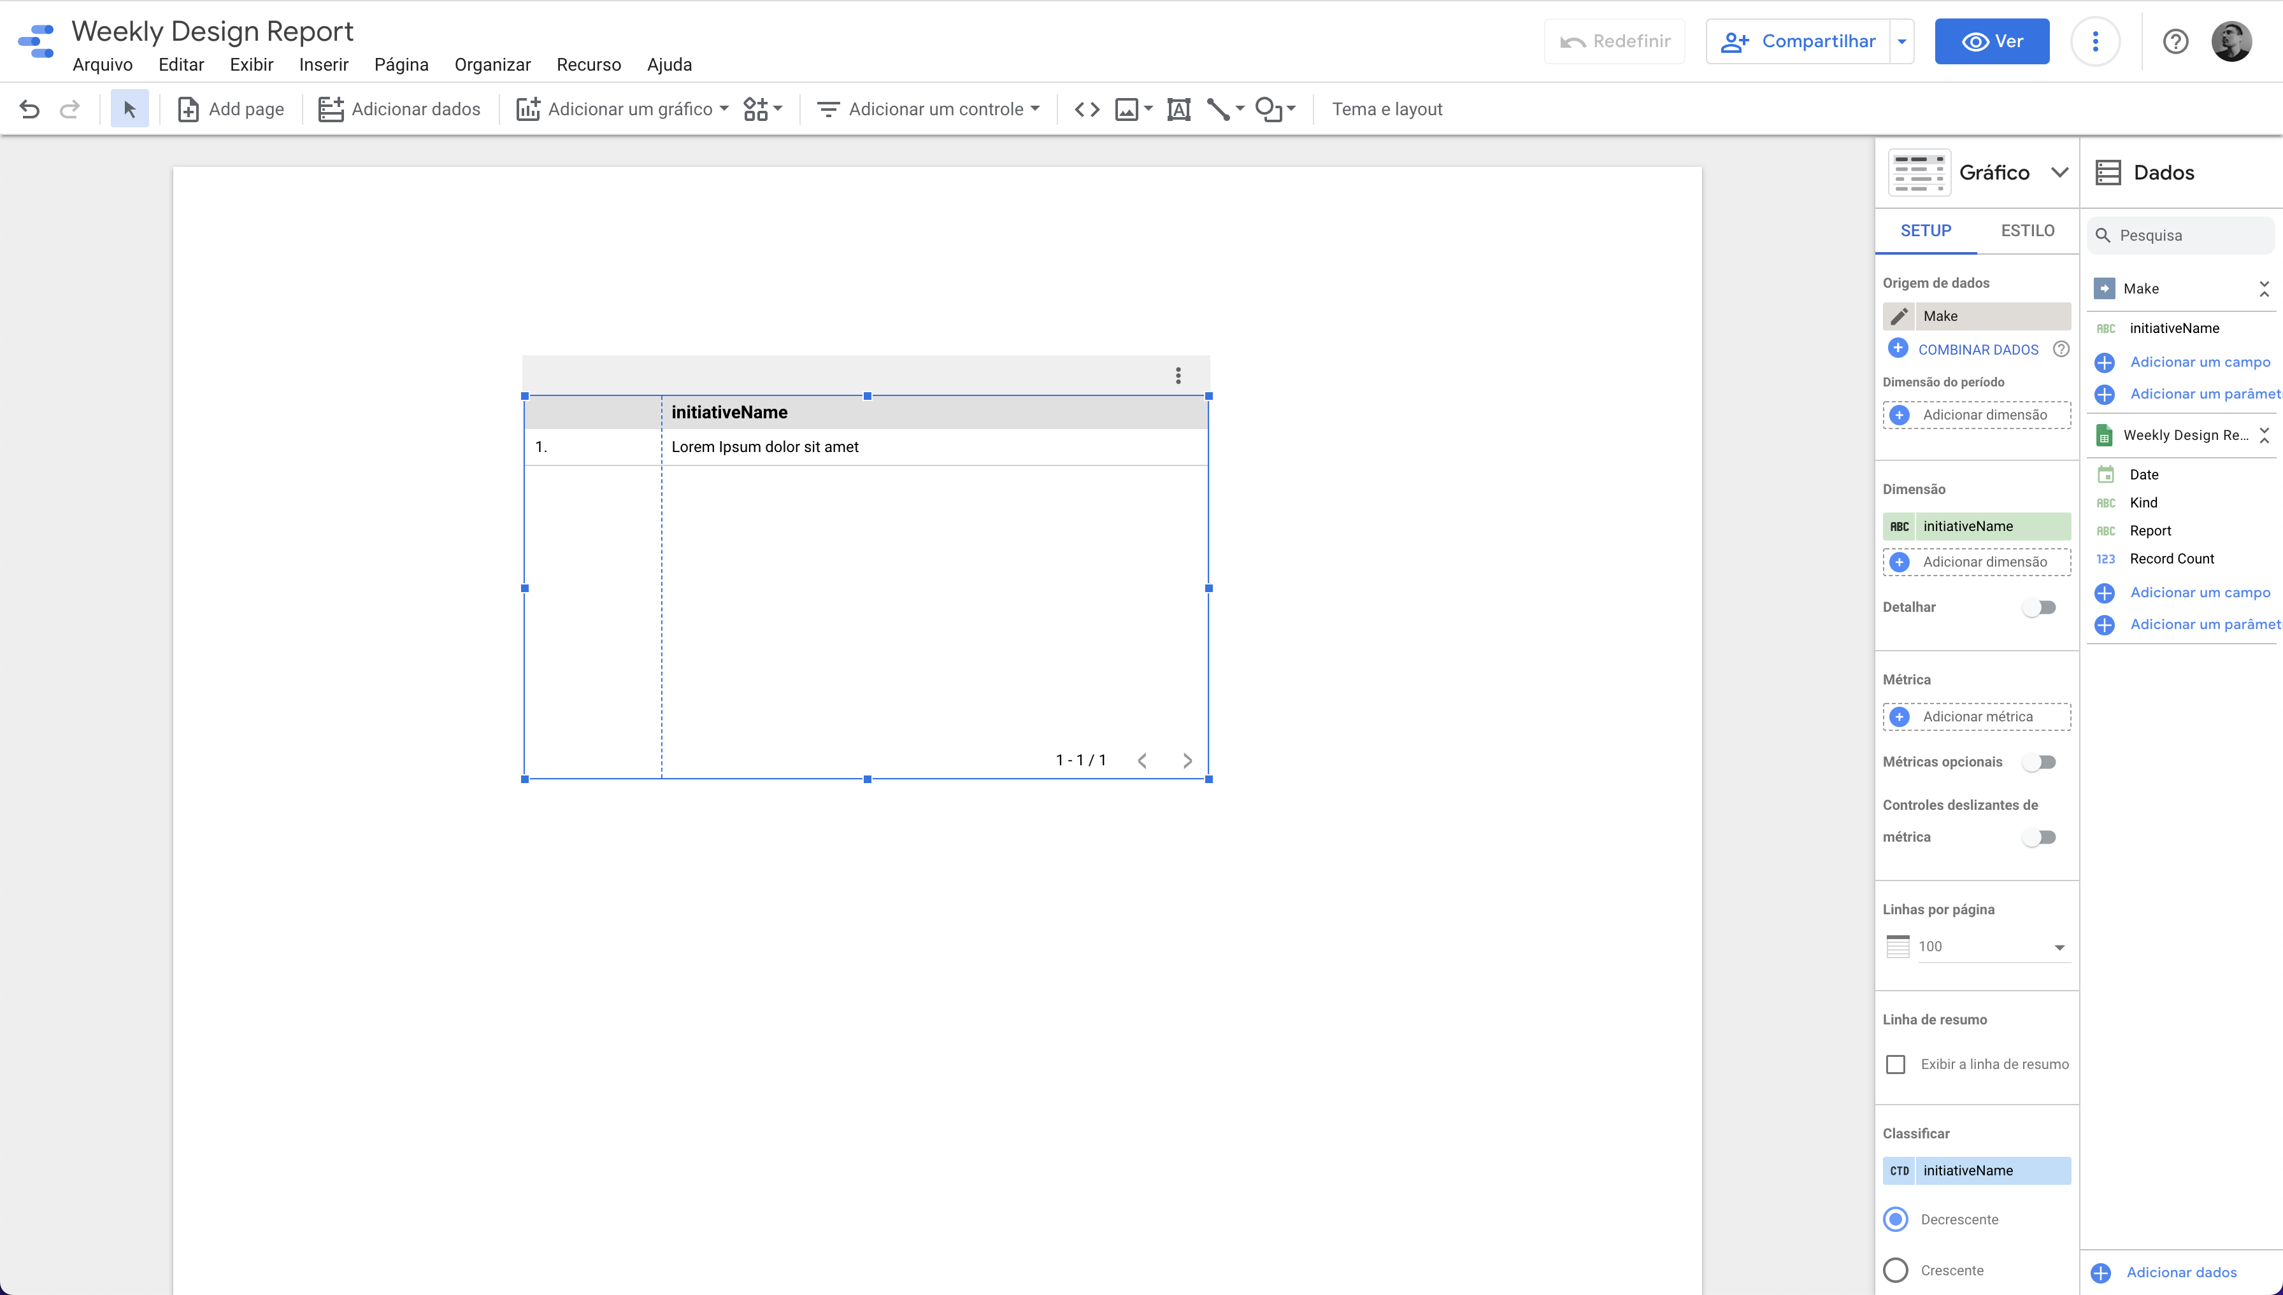
Task: Click the embed URL code icon
Action: pos(1086,110)
